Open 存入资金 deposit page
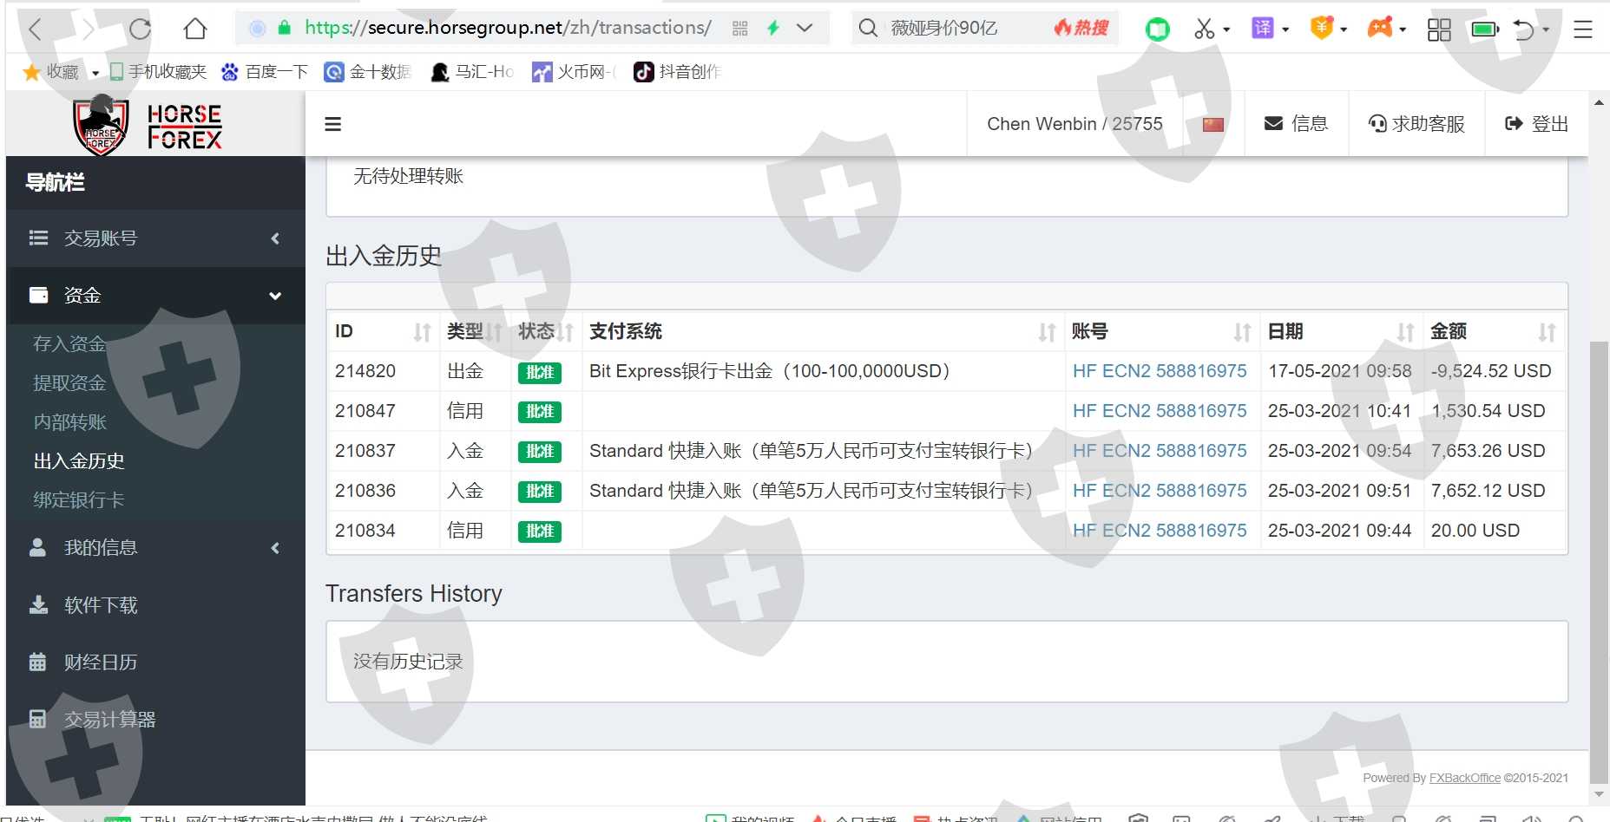 (x=69, y=344)
